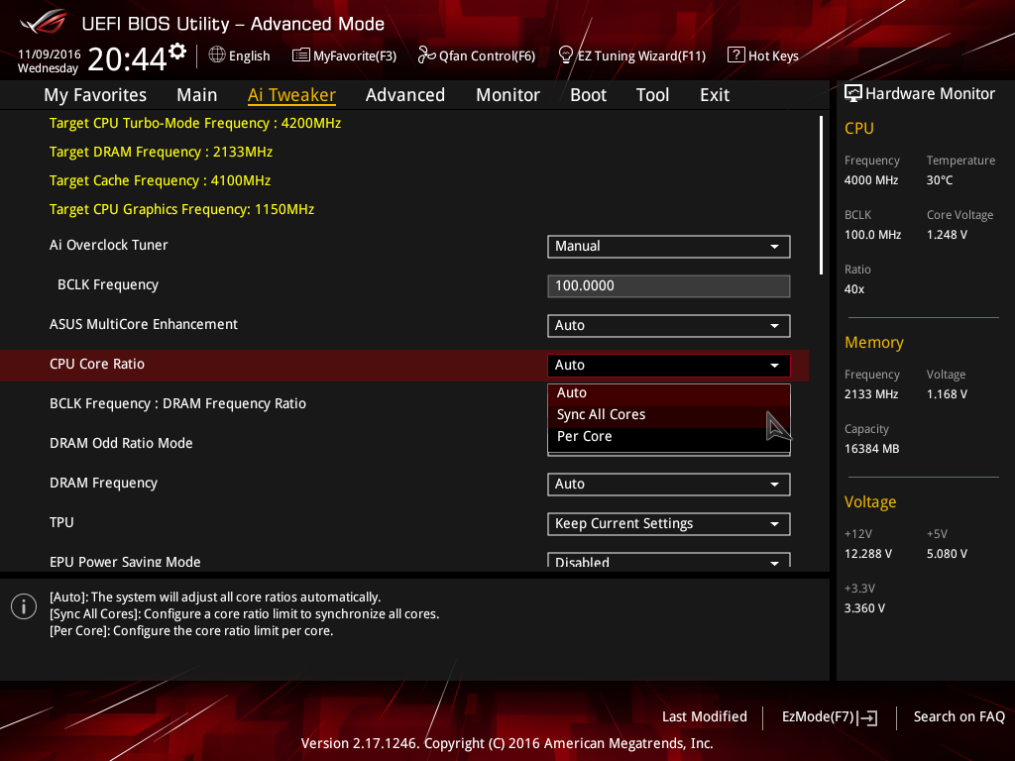Open the Monitor tab
The width and height of the screenshot is (1015, 761).
pyautogui.click(x=507, y=95)
